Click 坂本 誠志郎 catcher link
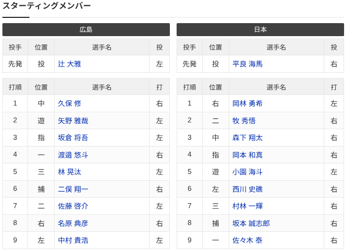This screenshot has height=252, width=346. [251, 224]
